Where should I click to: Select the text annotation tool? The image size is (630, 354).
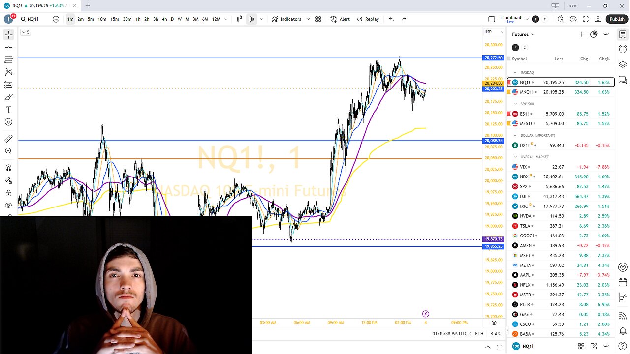(x=8, y=110)
